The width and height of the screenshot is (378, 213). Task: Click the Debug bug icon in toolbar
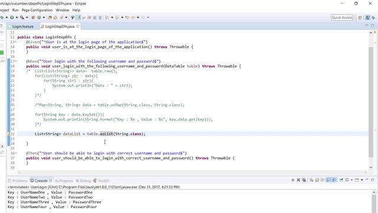[x=2, y=17]
